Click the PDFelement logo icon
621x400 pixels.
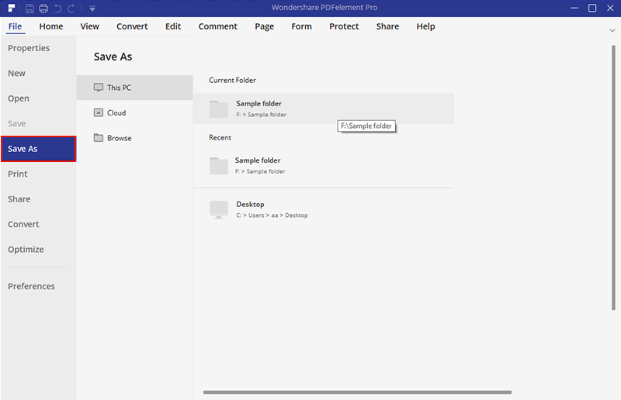11,9
